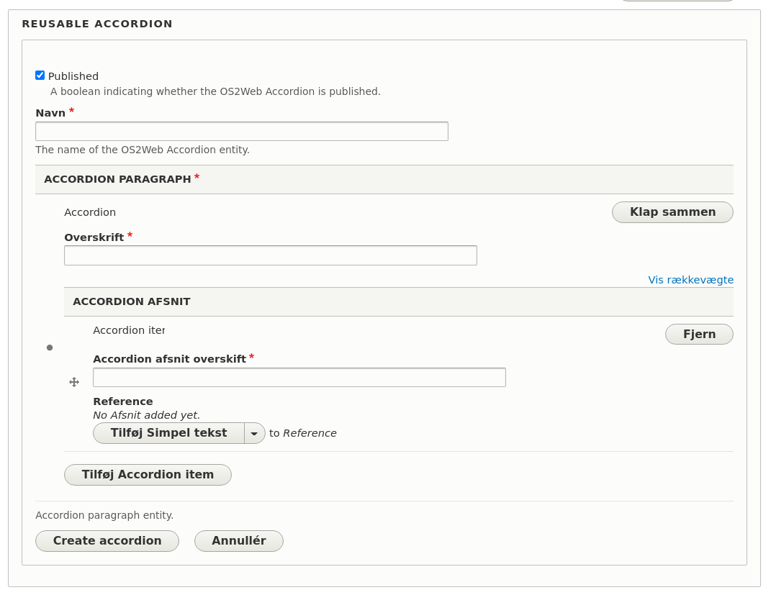Remove accordion item with Fjern button
Screen dimensions: 771x595
(x=699, y=335)
